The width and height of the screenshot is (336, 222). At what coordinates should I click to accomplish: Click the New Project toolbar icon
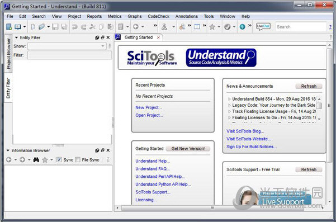[9, 27]
